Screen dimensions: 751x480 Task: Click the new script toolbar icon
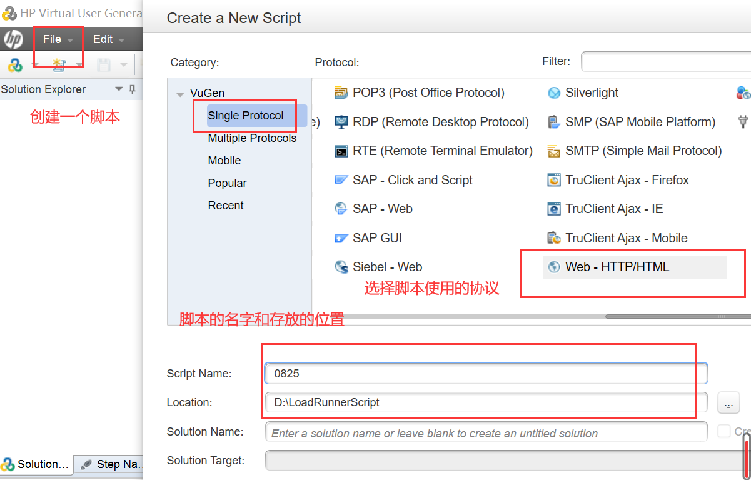(x=15, y=65)
